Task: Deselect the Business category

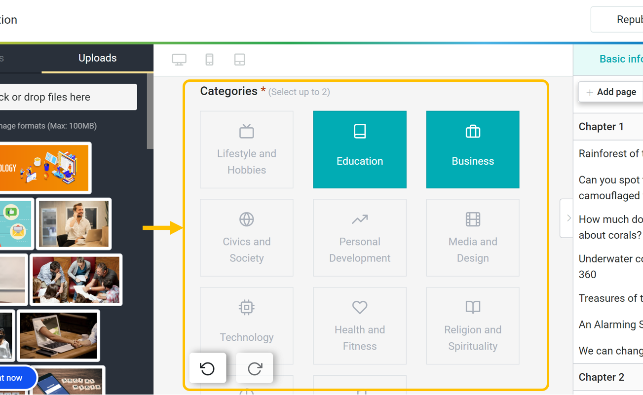Action: point(473,149)
